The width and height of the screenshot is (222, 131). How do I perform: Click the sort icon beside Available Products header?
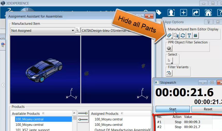43,113
